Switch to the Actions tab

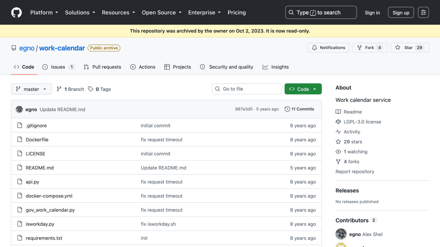point(143,67)
